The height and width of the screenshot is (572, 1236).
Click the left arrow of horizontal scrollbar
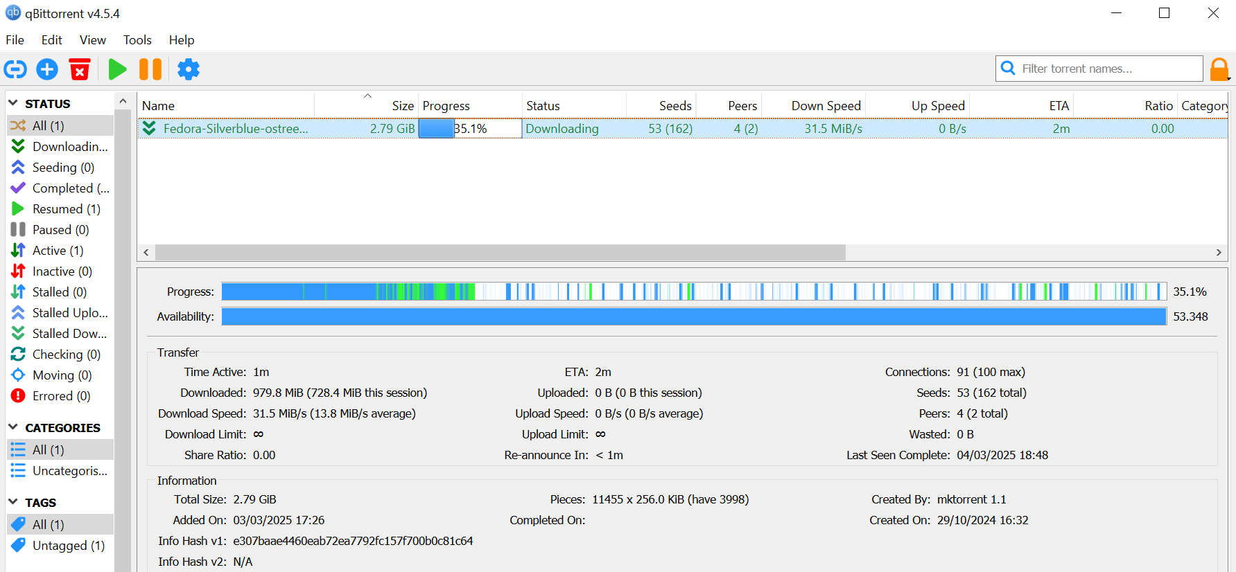[146, 252]
